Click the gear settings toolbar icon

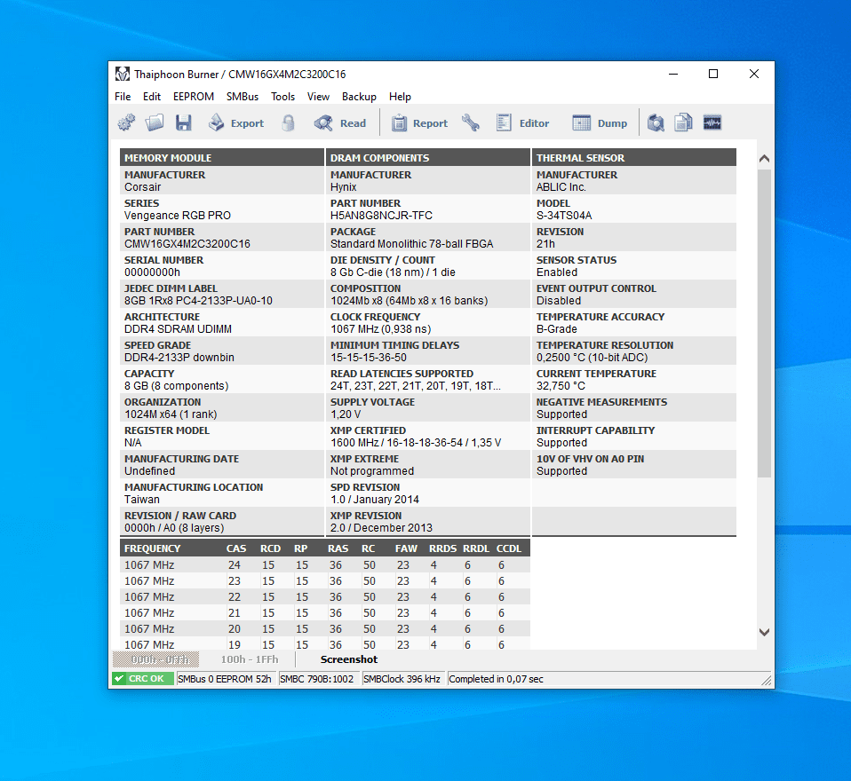[x=126, y=123]
